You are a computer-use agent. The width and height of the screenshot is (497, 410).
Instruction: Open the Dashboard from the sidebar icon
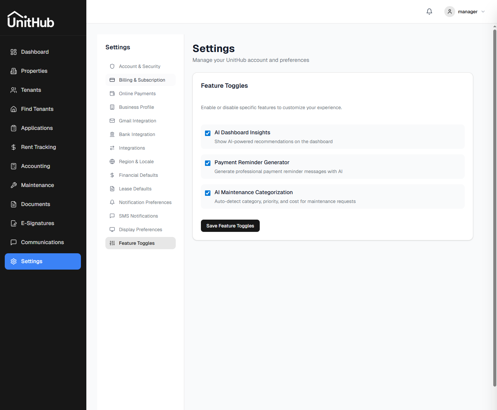coord(14,52)
